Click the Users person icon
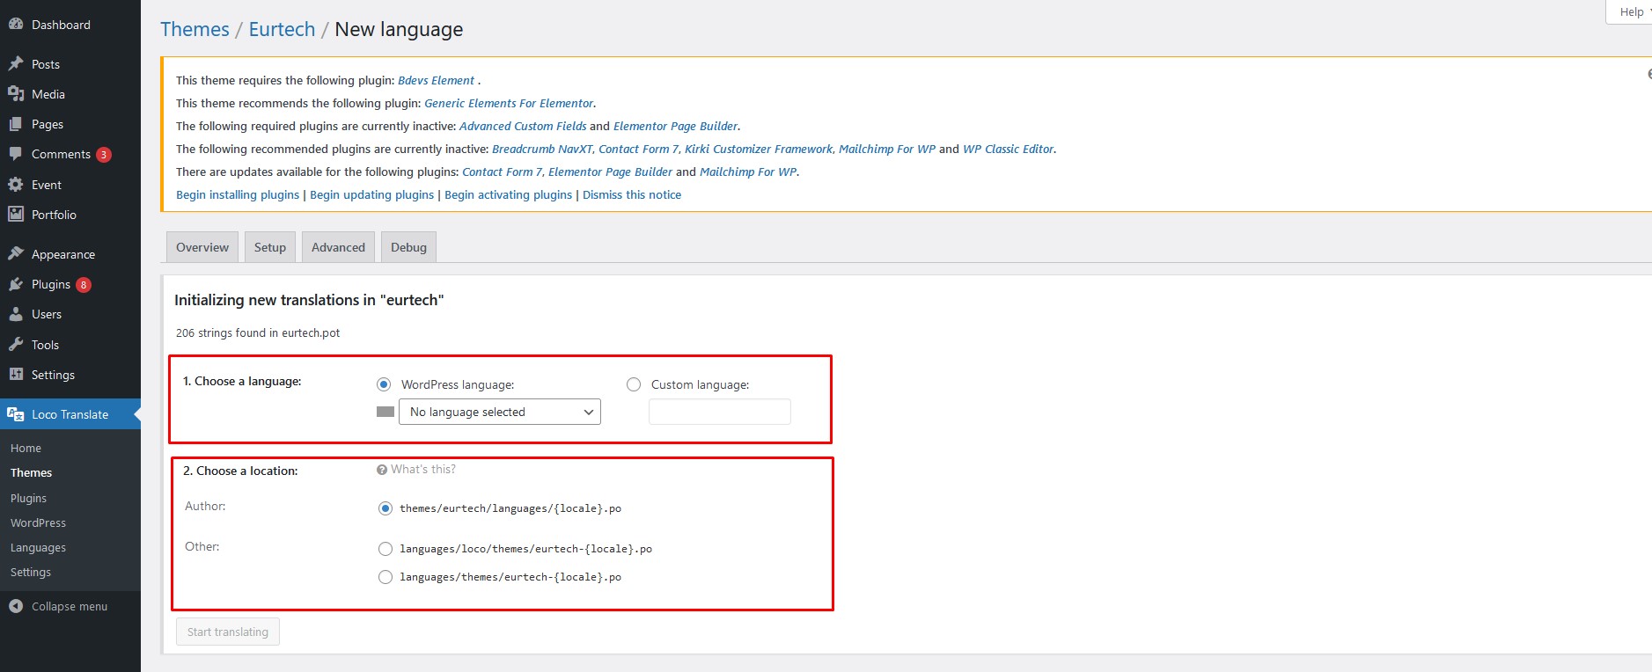The image size is (1652, 672). coord(16,314)
